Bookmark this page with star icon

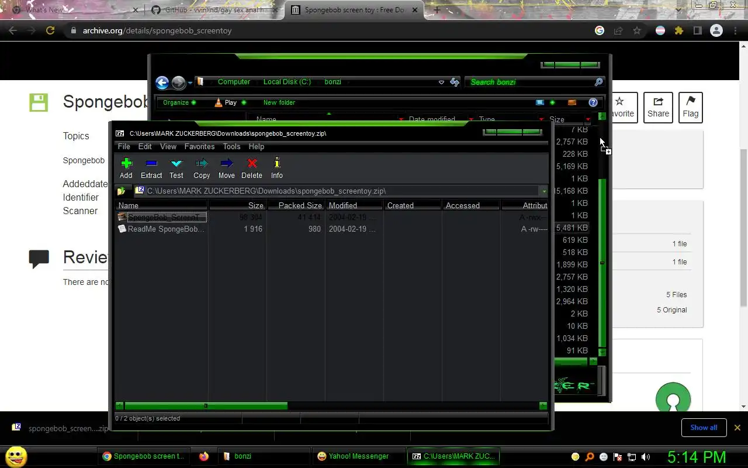click(637, 30)
